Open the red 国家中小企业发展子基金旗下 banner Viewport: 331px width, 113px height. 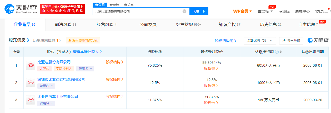(x=63, y=9)
